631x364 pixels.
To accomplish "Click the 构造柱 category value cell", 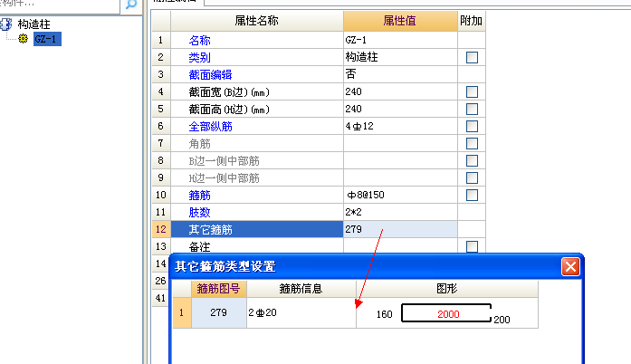I will [400, 57].
